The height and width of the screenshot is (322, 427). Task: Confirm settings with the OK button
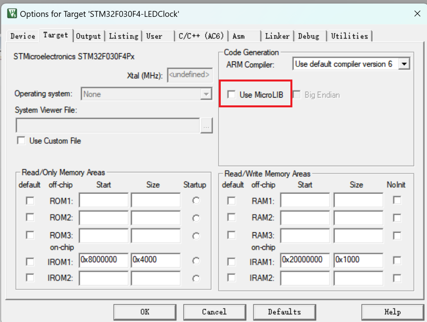(x=145, y=312)
